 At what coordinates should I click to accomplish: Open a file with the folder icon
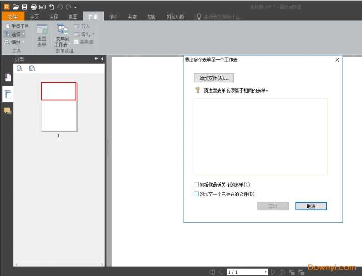[16, 7]
